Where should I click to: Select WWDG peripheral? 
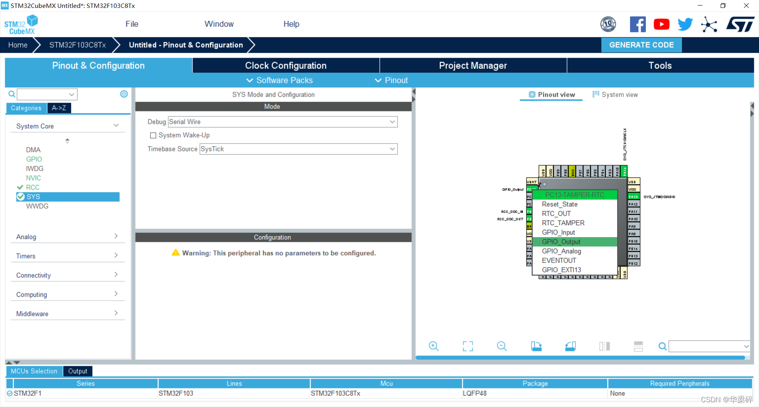point(37,206)
